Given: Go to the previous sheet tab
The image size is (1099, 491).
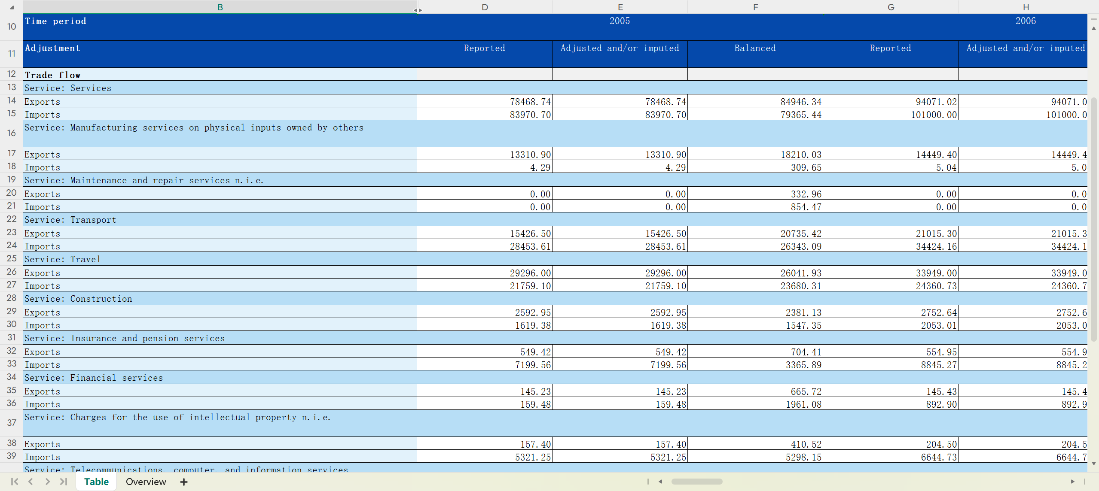Looking at the screenshot, I should pos(31,482).
